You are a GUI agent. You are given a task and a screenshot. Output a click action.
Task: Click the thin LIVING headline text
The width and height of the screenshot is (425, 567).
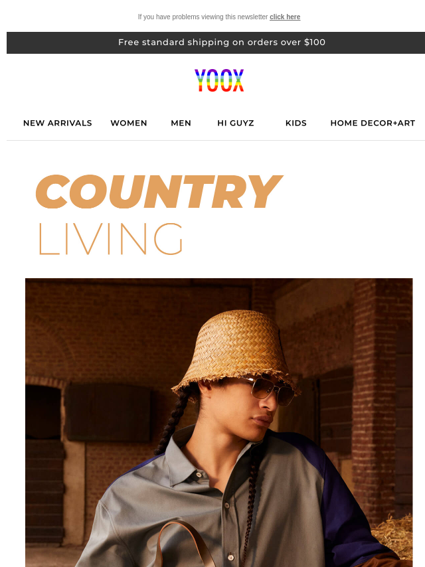pos(110,238)
